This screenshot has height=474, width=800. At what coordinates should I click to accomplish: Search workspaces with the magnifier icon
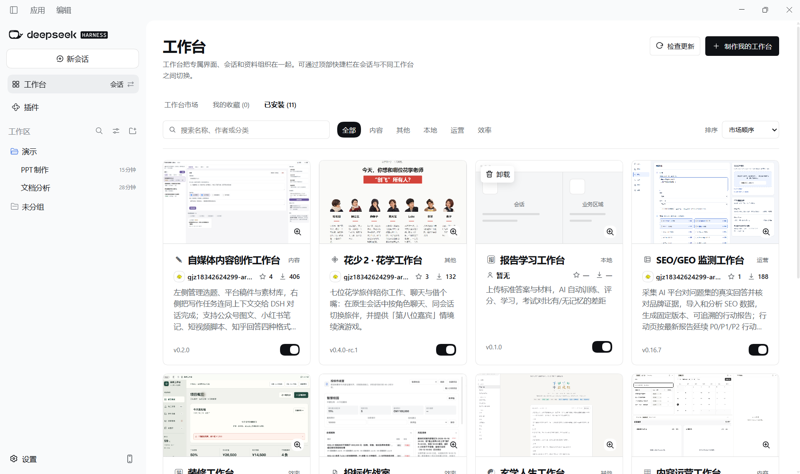tap(99, 131)
